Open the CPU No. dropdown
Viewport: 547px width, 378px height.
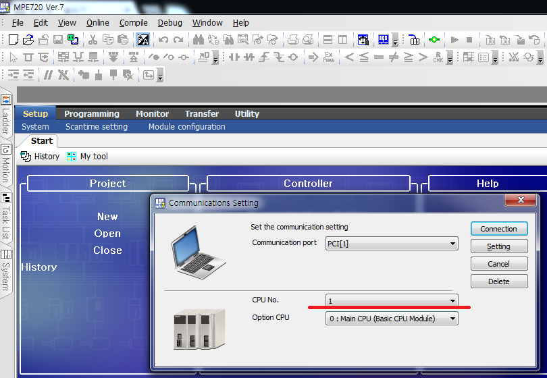(x=392, y=300)
